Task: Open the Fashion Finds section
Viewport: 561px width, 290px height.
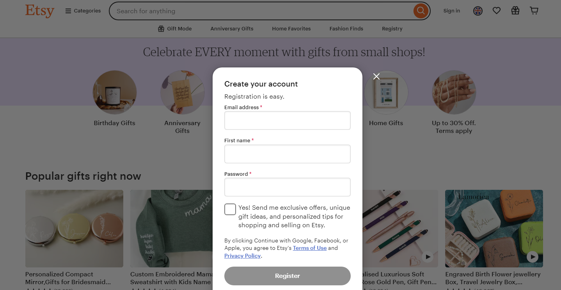Action: [346, 28]
